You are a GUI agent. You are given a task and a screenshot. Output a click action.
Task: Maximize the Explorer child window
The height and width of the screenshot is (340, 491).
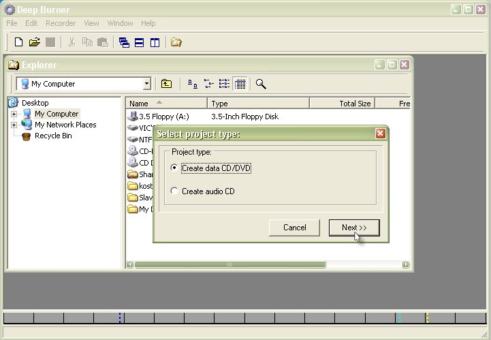[x=392, y=65]
